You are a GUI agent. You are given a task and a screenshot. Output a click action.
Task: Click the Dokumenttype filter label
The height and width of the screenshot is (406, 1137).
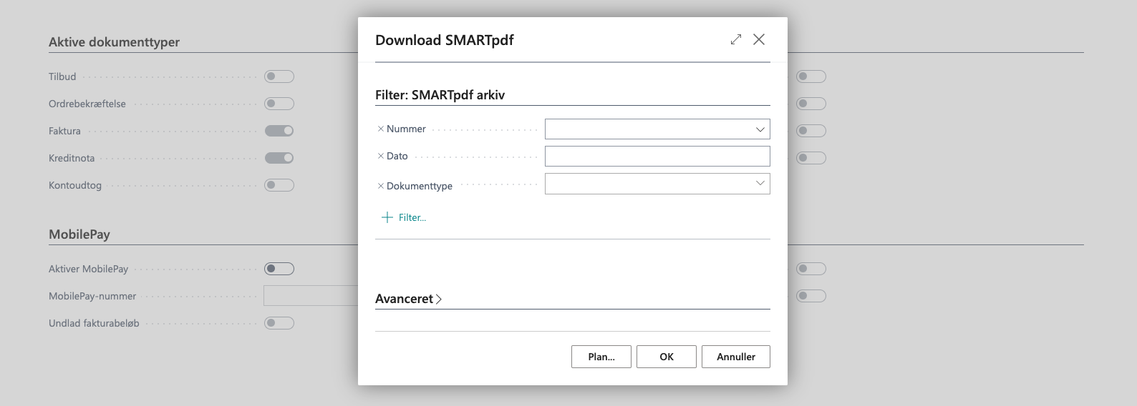pyautogui.click(x=420, y=186)
